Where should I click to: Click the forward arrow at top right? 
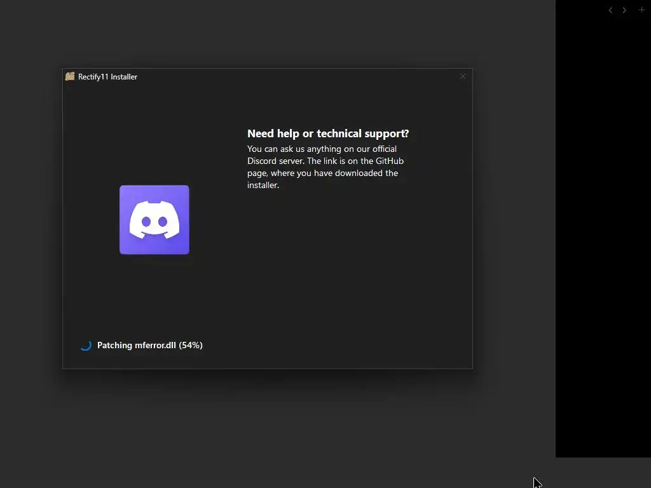(624, 10)
